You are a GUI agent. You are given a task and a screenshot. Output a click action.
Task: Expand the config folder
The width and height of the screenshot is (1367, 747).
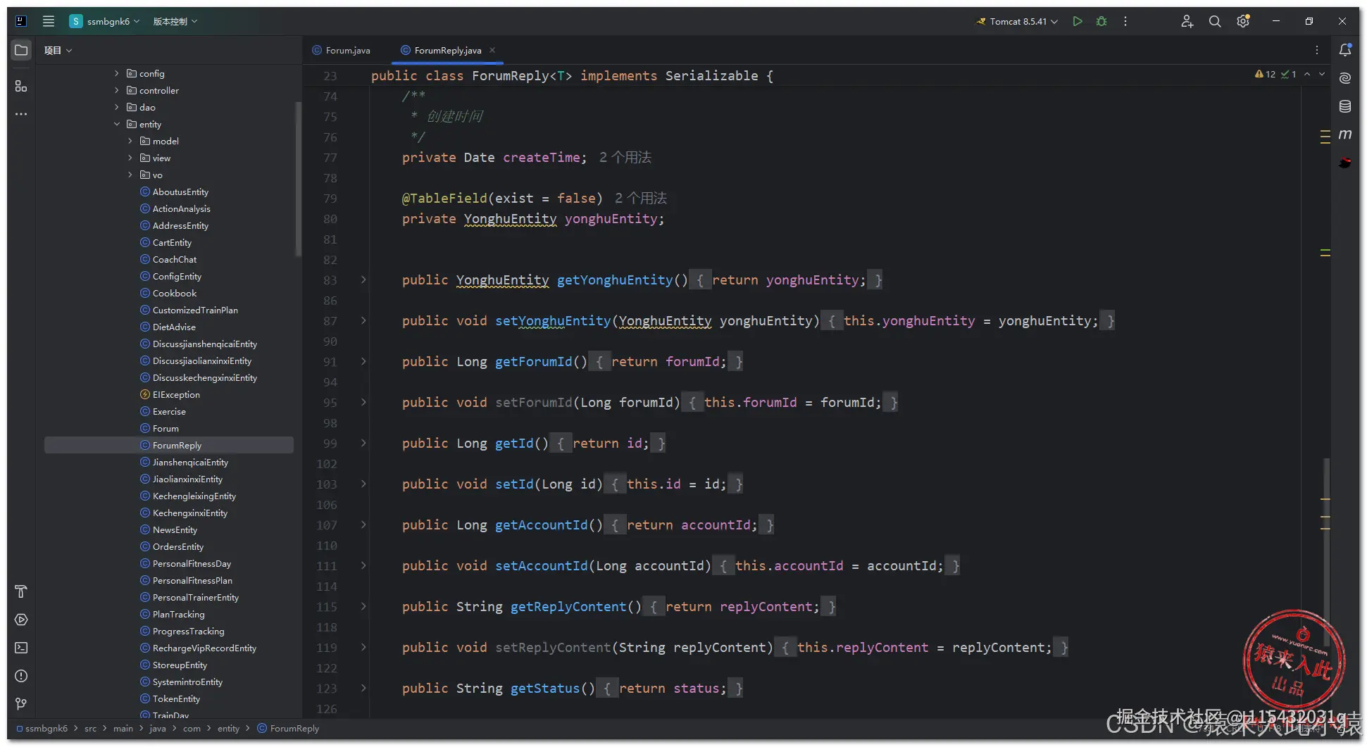(x=117, y=73)
